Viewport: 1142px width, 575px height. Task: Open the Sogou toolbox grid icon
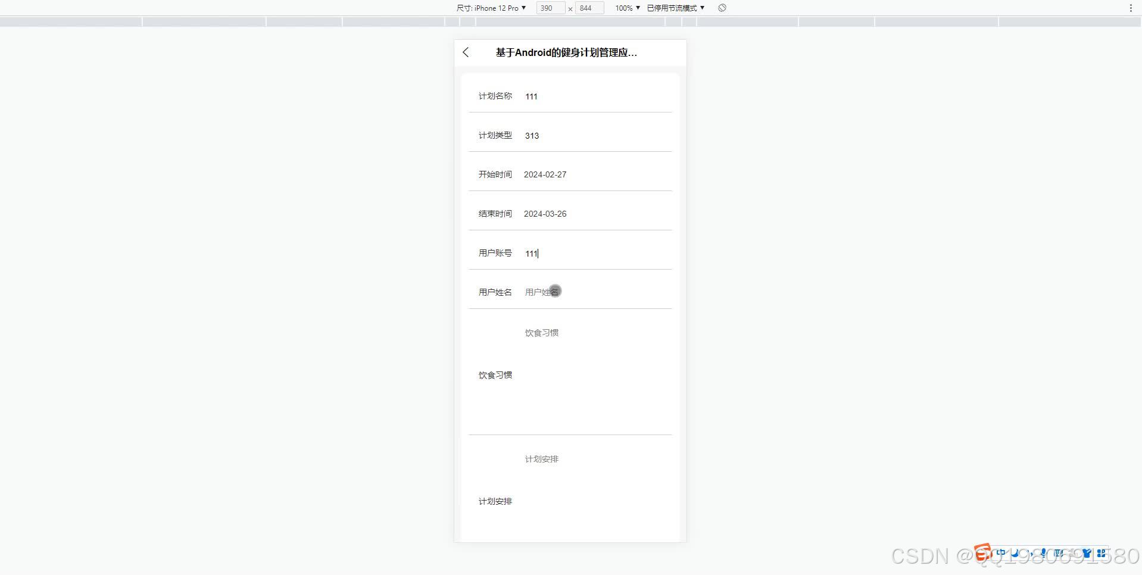coord(1102,553)
